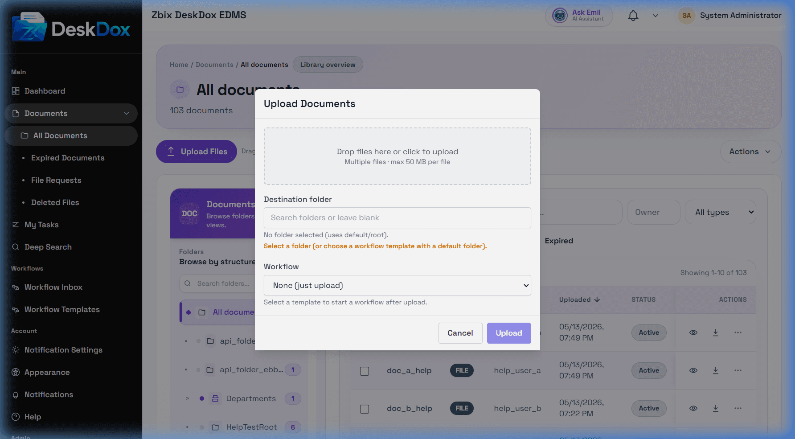This screenshot has height=439, width=795.
Task: Click the Documents page icon in sidebar
Action: click(16, 113)
